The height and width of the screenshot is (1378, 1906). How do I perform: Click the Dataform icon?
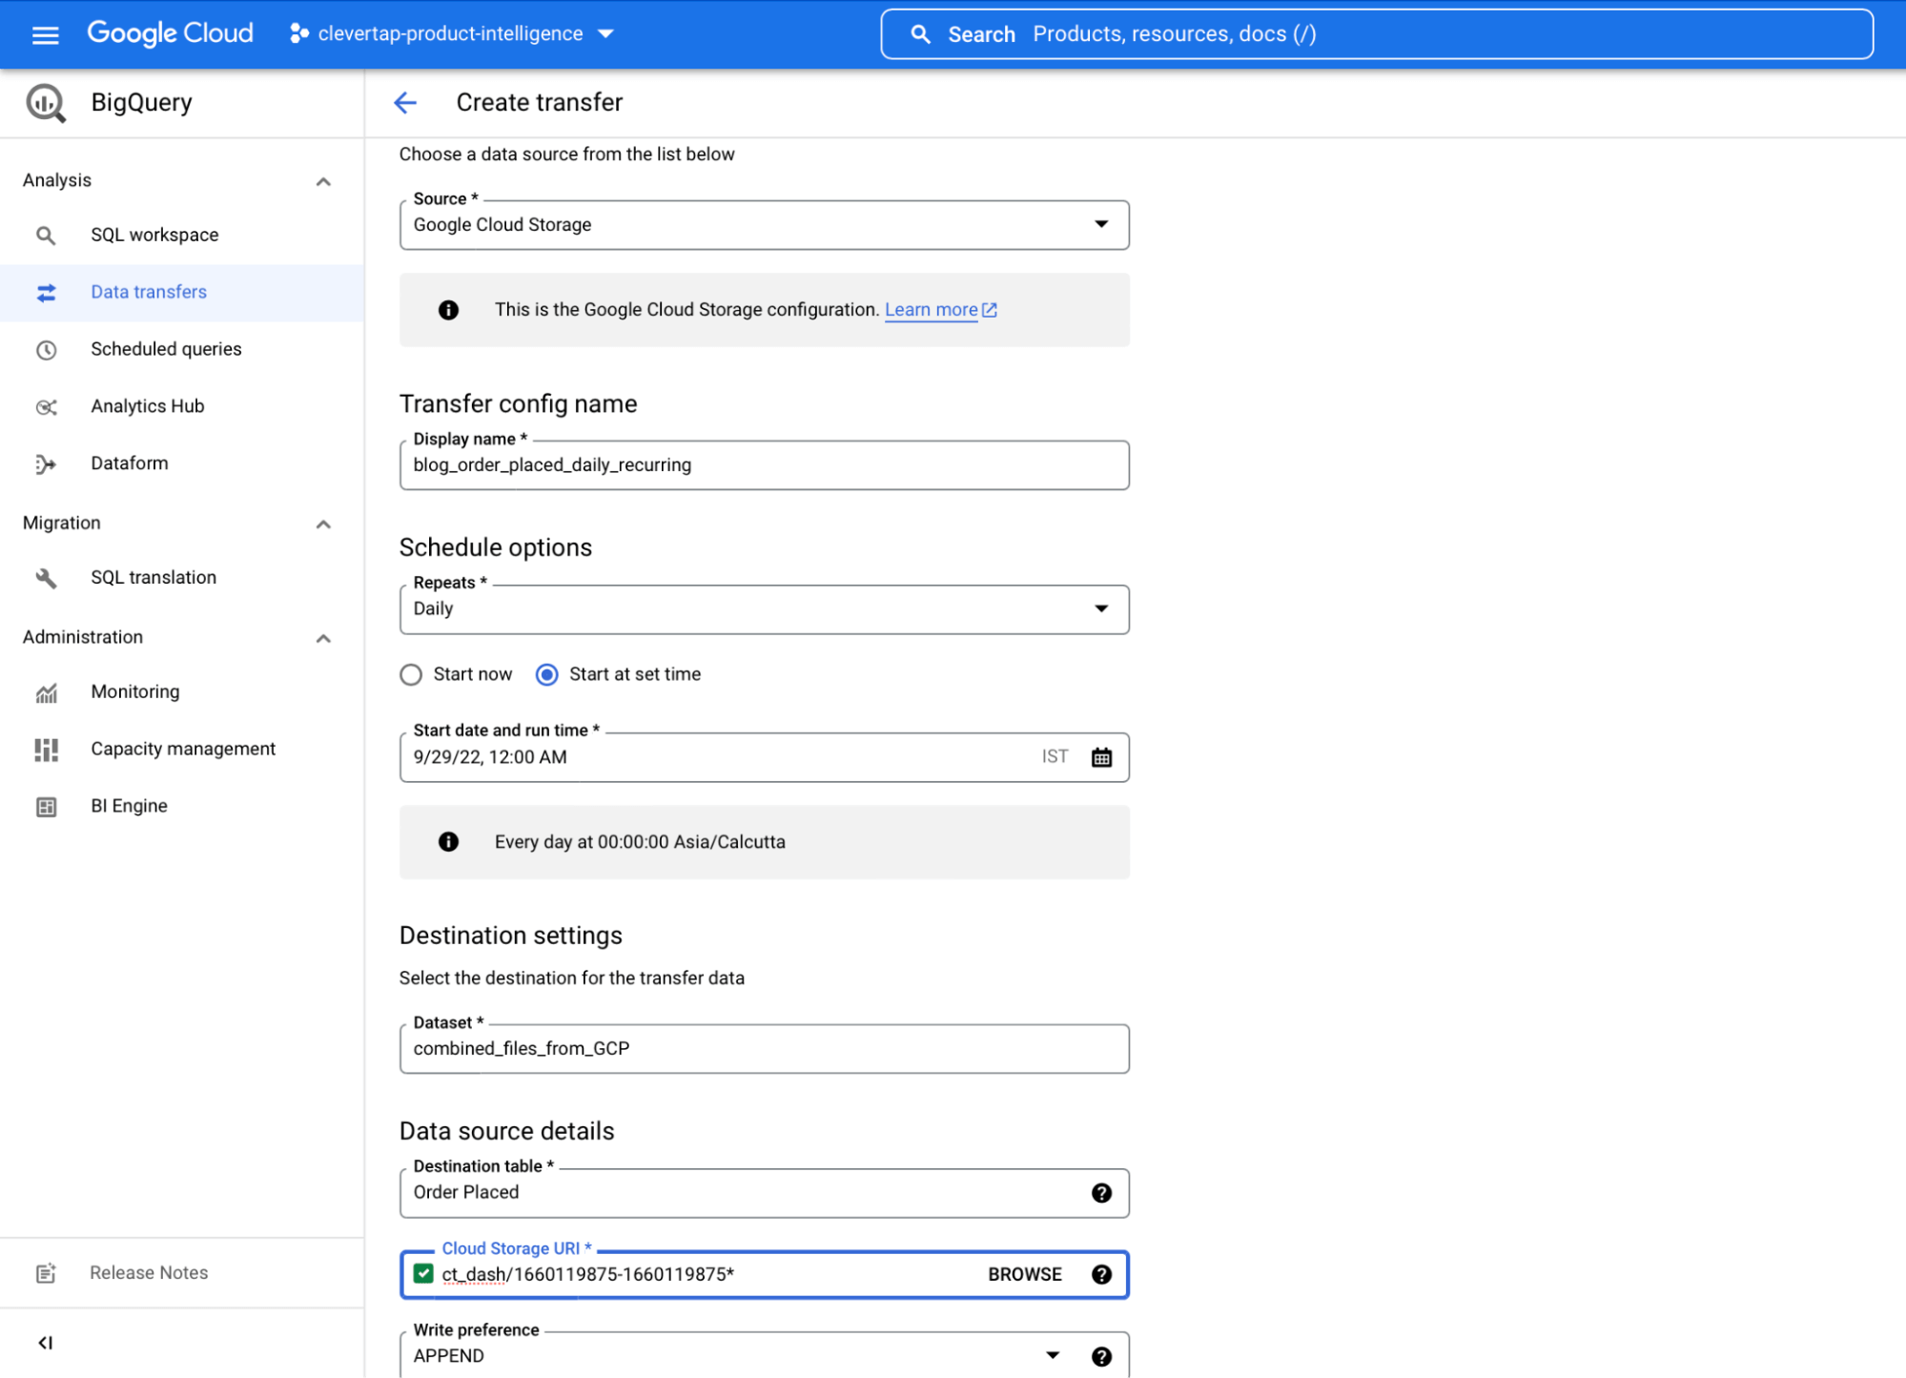(46, 464)
